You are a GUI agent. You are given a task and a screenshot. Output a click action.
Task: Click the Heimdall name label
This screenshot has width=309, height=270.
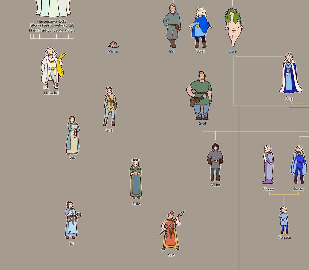pos(51,93)
